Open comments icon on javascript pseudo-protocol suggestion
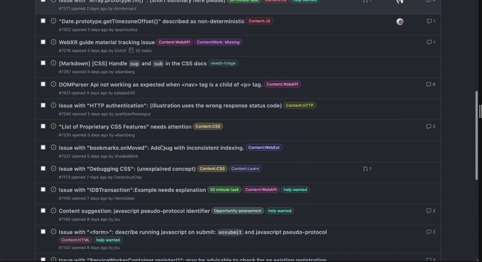The height and width of the screenshot is (262, 482). point(429,211)
